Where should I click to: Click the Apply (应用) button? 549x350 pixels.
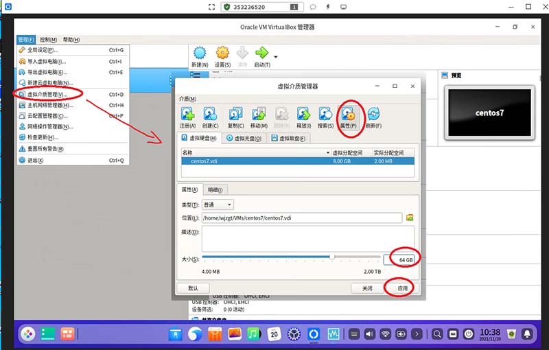click(403, 288)
